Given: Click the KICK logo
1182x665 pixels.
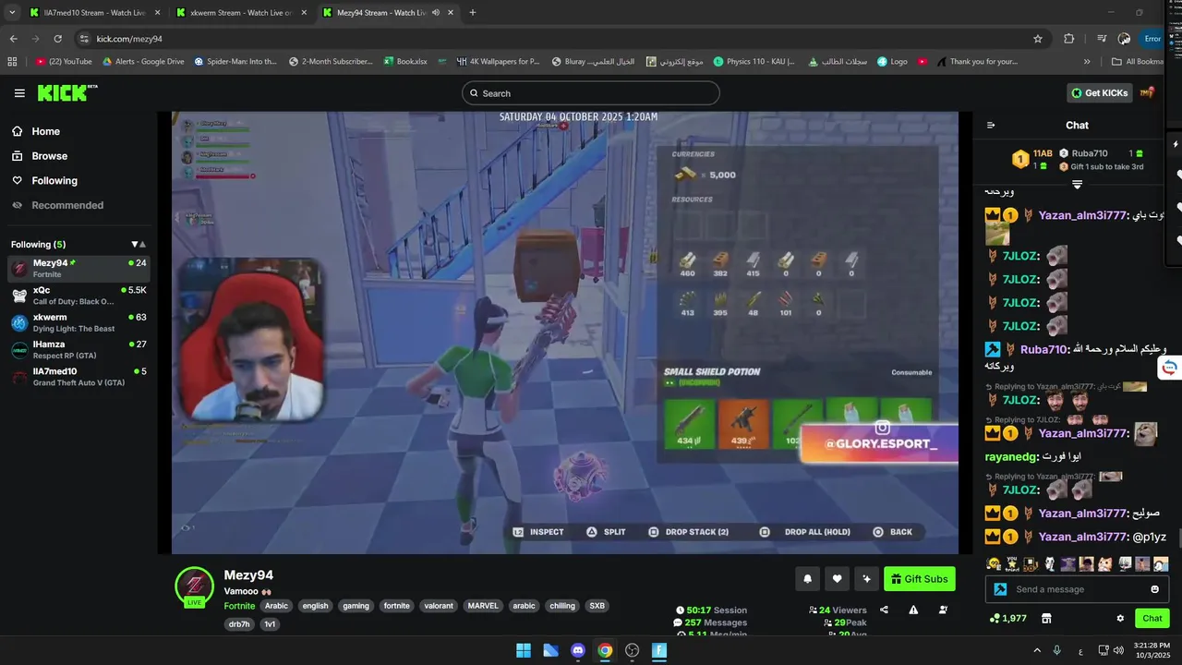Looking at the screenshot, I should [66, 92].
